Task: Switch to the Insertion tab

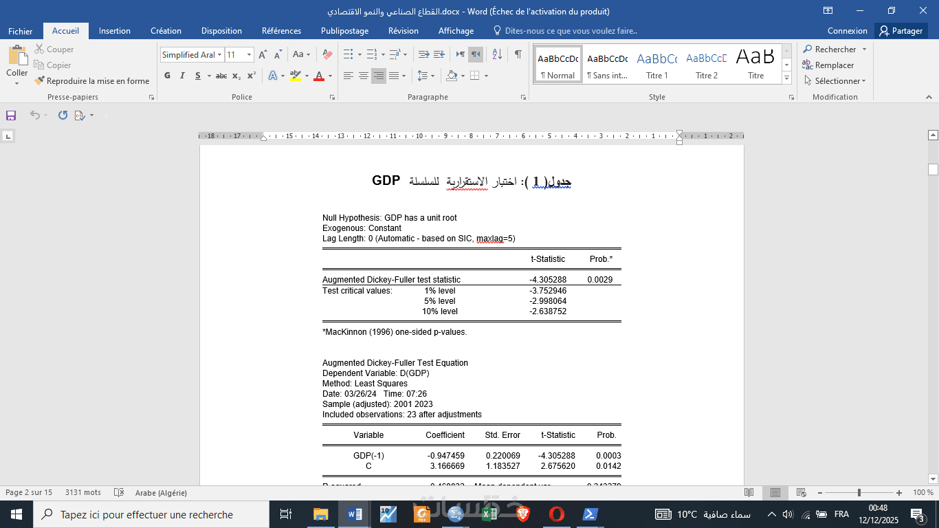Action: tap(115, 31)
